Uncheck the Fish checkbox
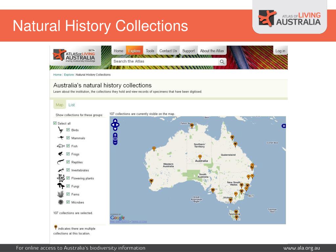Viewport: 336px width, 252px height. pyautogui.click(x=68, y=146)
